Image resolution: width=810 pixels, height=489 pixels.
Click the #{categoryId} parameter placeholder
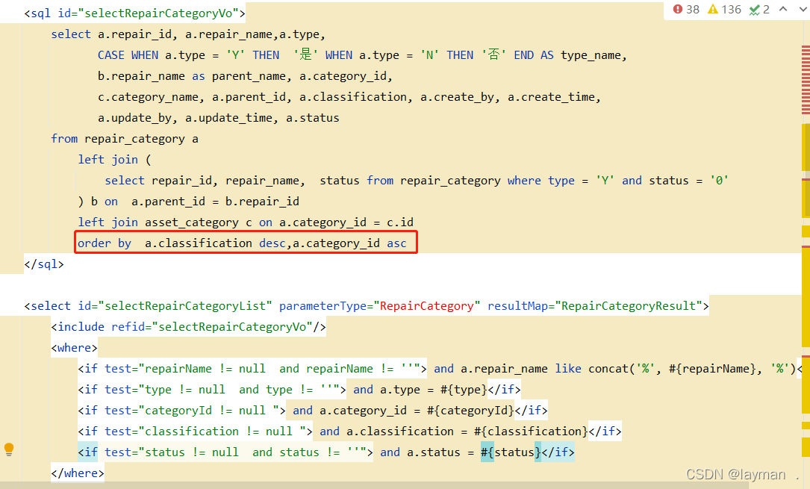pyautogui.click(x=470, y=411)
